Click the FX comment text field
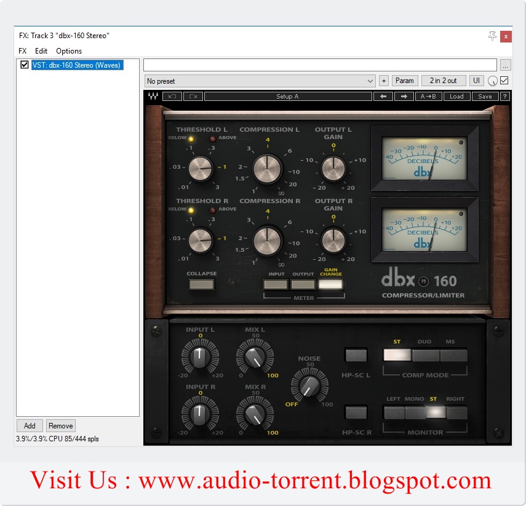The width and height of the screenshot is (526, 506). coord(320,65)
